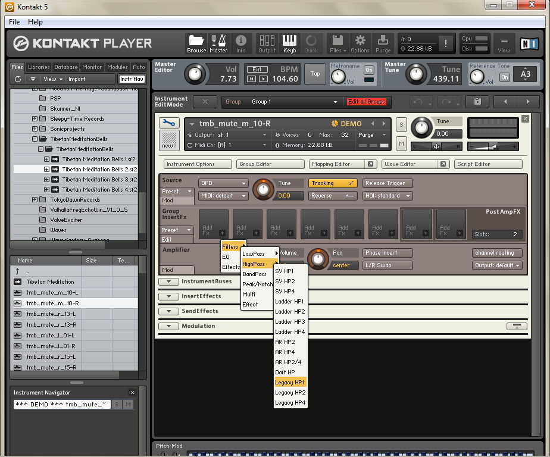Screen dimensions: 550x457
Task: Open the DFD source mode dropdown
Action: pyautogui.click(x=223, y=183)
